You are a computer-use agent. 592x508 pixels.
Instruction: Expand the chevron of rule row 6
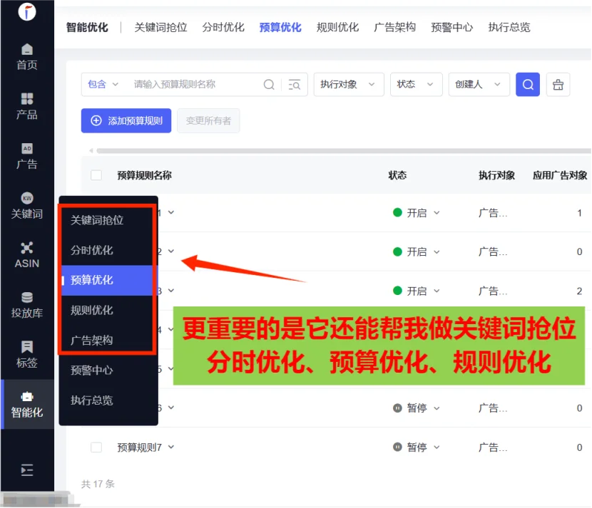[x=171, y=408]
